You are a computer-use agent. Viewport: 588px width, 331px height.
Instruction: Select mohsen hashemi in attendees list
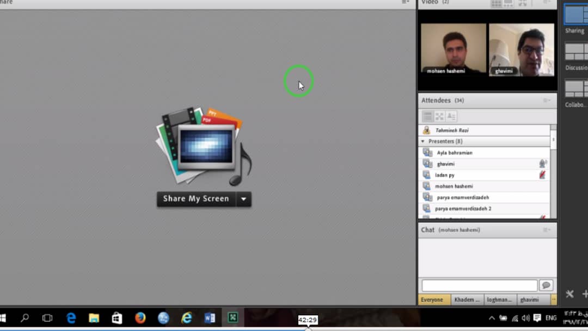[x=454, y=186]
